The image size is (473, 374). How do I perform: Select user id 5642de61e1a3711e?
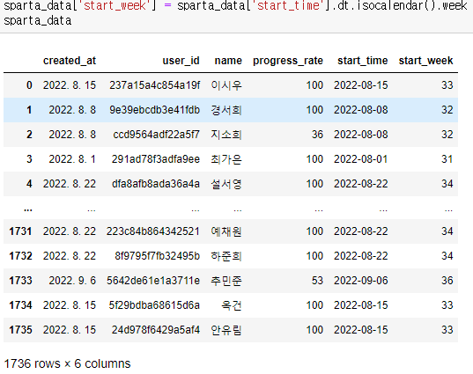point(153,281)
